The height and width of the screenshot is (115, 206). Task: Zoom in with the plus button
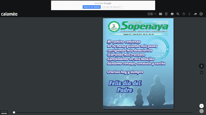tap(201, 106)
